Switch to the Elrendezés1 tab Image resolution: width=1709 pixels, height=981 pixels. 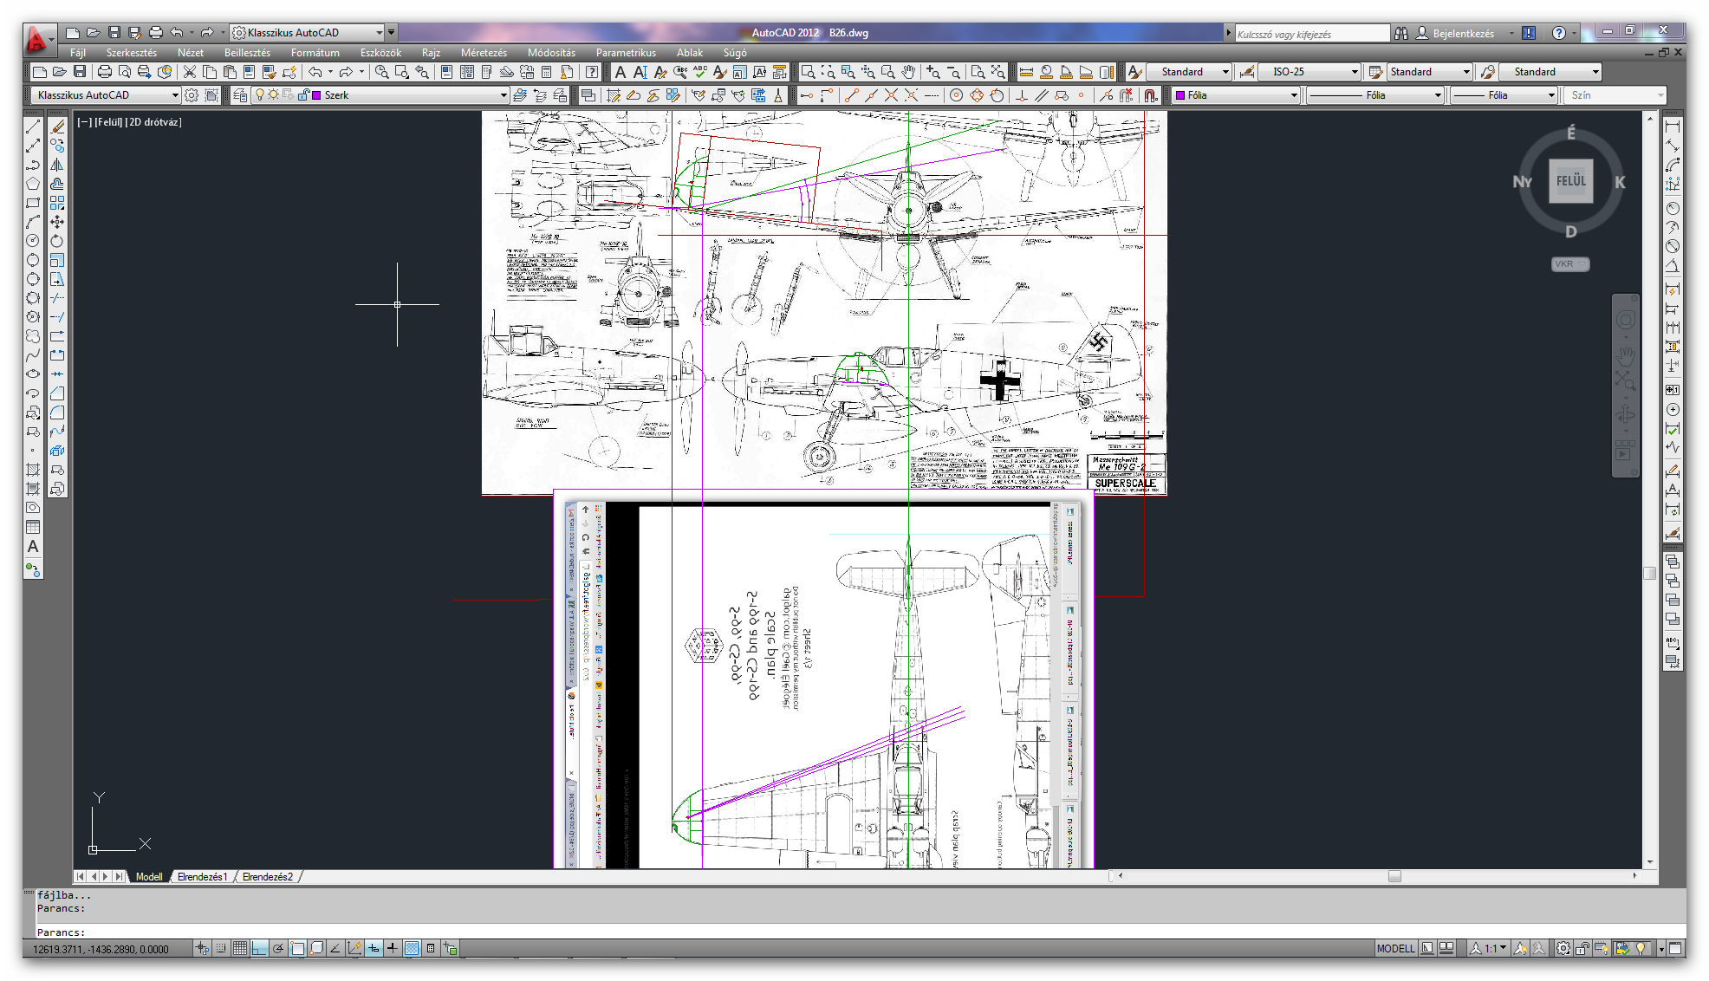point(202,877)
